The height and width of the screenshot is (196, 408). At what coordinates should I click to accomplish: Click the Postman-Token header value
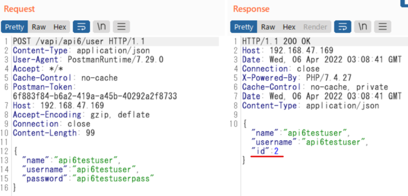(x=95, y=96)
